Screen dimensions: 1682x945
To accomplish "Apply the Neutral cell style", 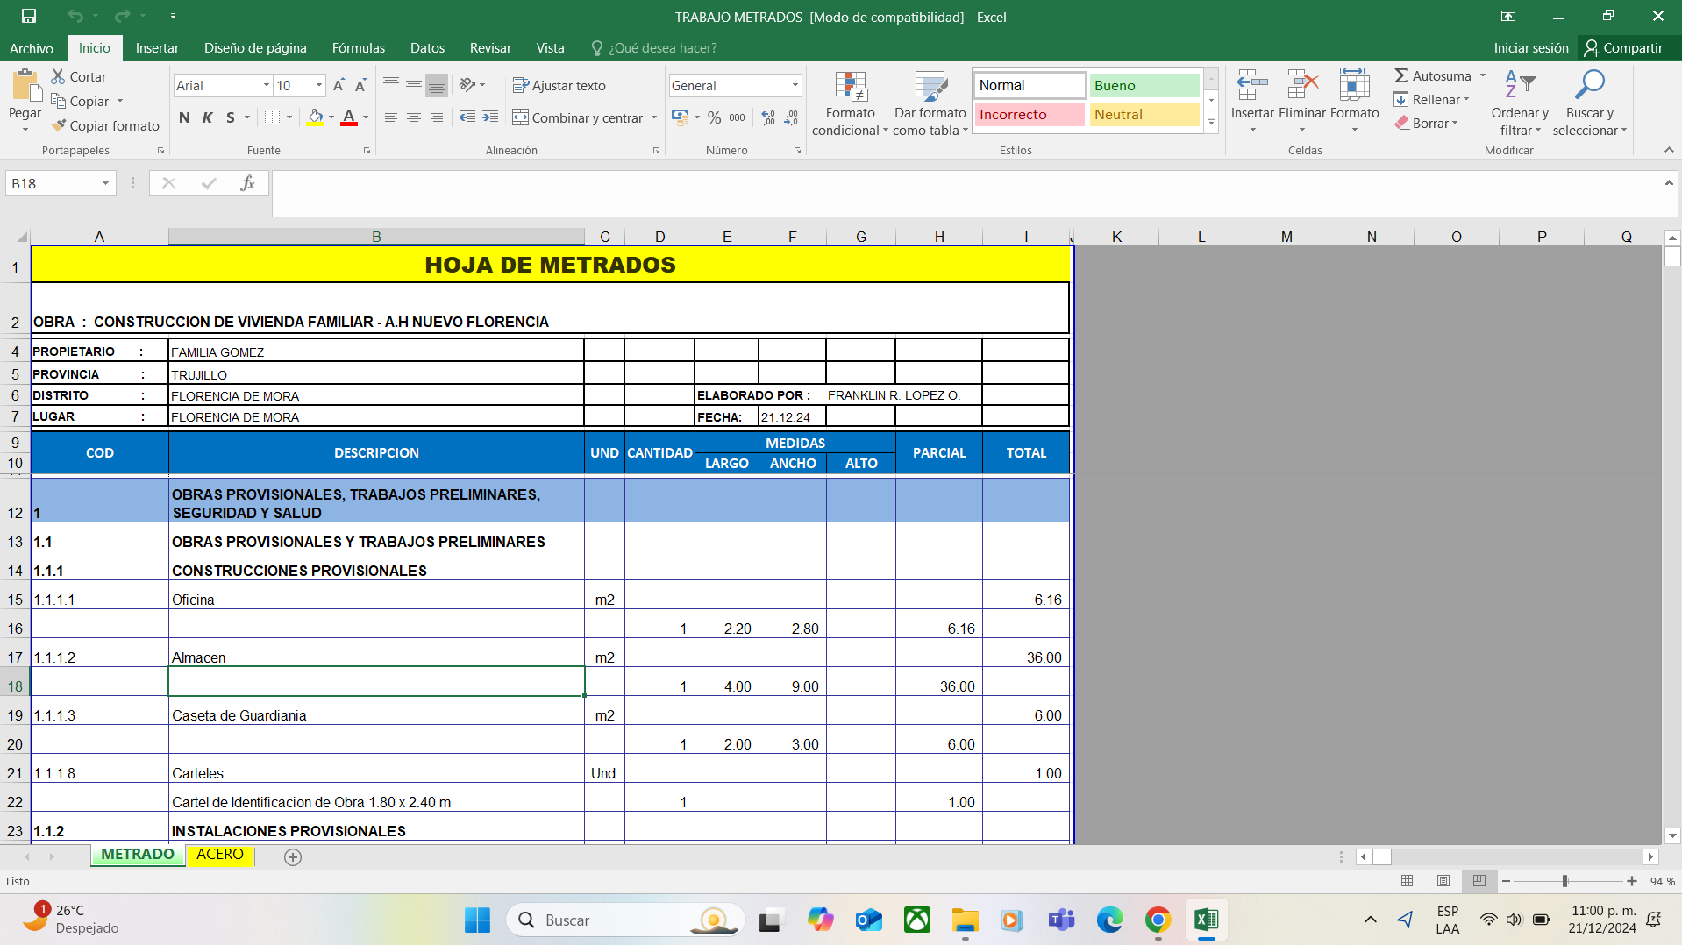I will click(1144, 114).
